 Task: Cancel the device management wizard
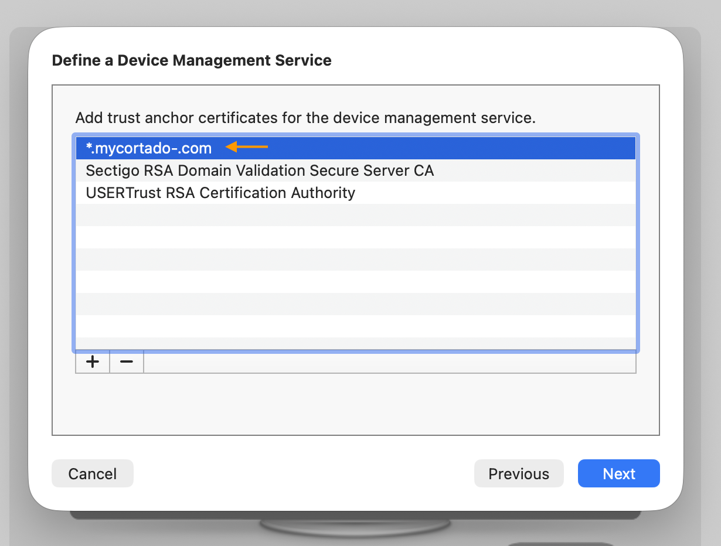click(92, 473)
